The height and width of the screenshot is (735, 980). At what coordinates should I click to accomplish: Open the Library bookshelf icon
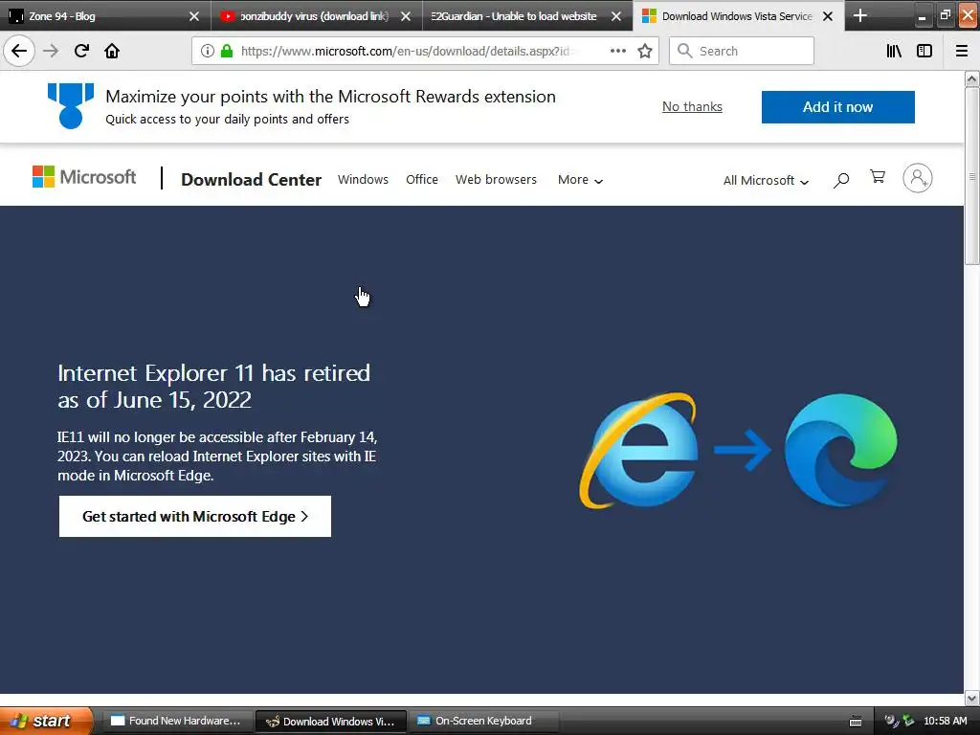pyautogui.click(x=894, y=51)
